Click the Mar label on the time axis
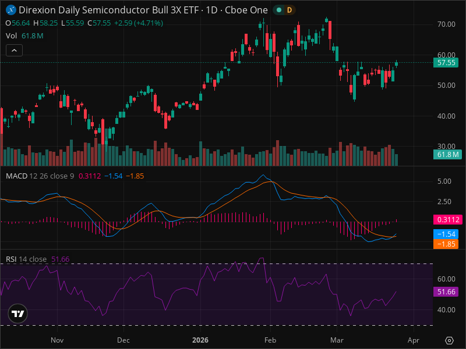Image resolution: width=466 pixels, height=349 pixels. 337,340
